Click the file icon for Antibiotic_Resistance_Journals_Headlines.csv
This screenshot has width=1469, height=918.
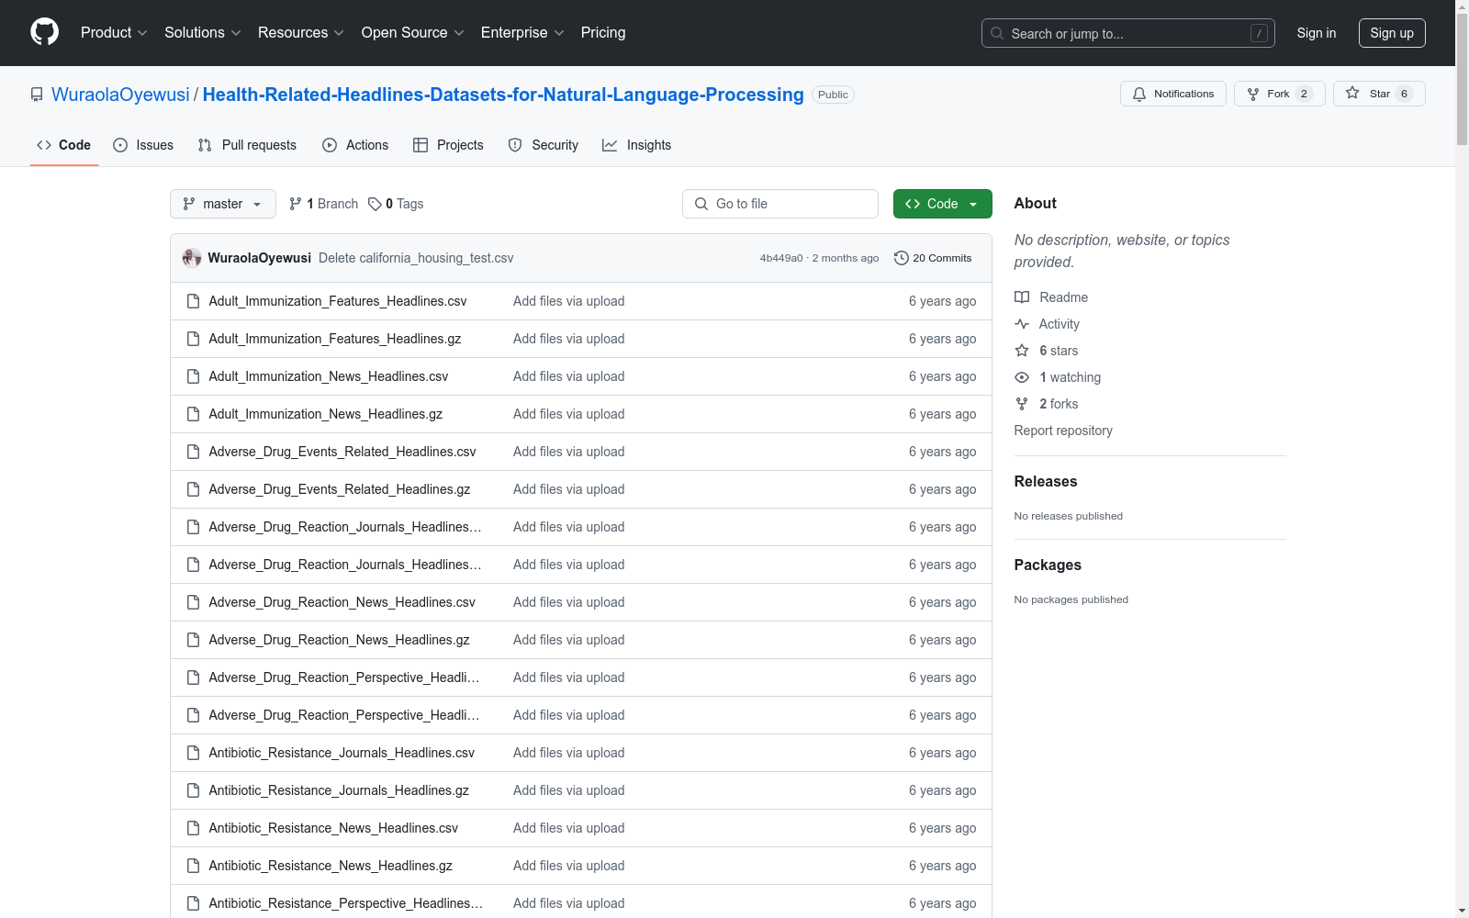(x=193, y=753)
